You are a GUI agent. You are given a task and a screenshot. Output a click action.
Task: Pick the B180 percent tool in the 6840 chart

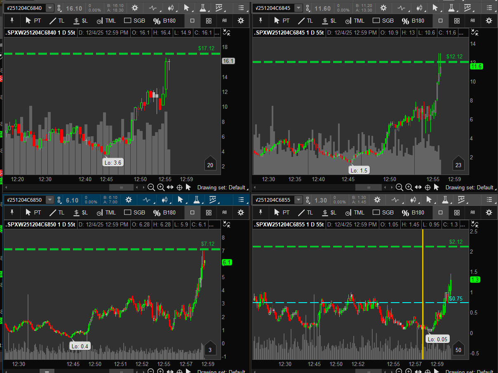point(164,21)
